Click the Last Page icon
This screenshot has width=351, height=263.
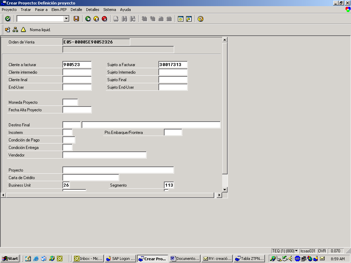(x=169, y=19)
